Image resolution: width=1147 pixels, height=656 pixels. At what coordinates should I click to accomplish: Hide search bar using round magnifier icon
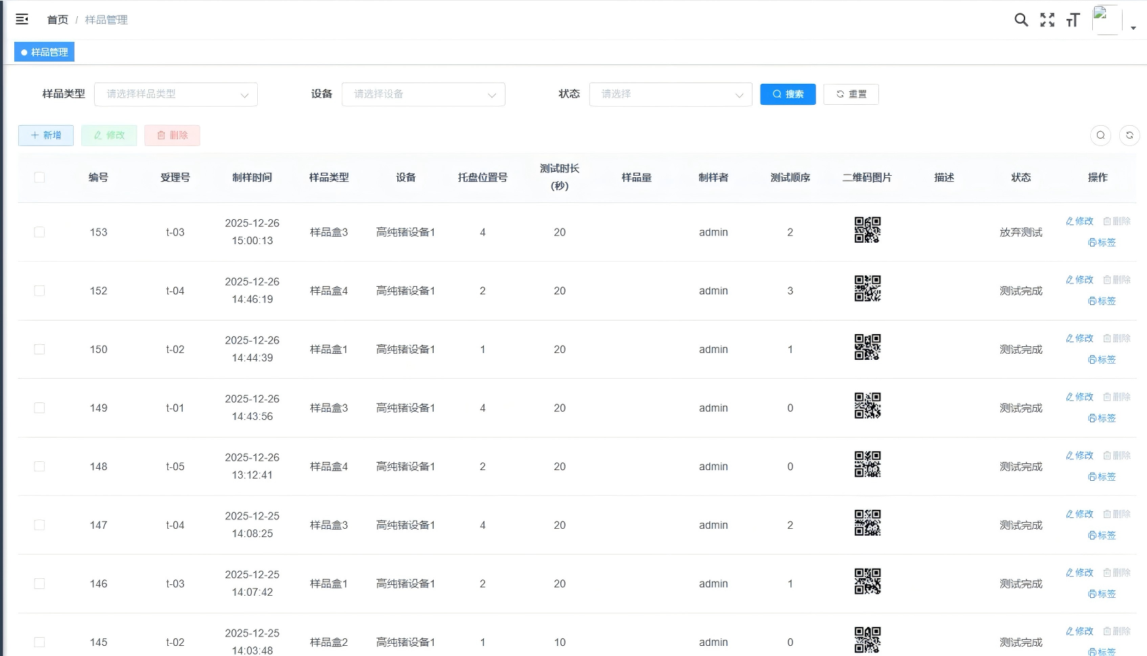(1100, 135)
